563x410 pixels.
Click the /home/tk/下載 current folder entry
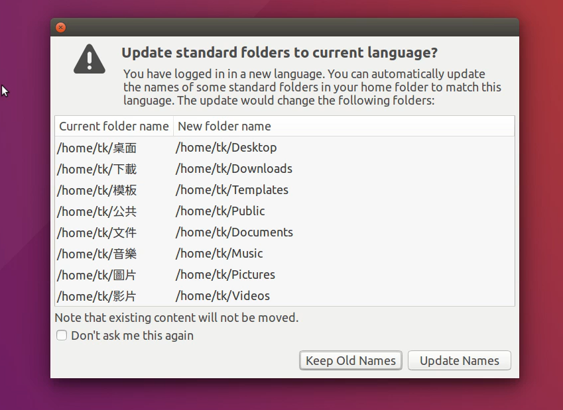pos(97,169)
